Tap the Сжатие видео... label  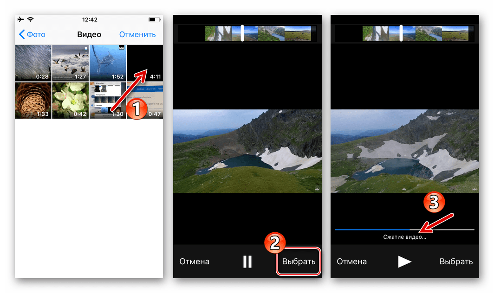click(404, 237)
